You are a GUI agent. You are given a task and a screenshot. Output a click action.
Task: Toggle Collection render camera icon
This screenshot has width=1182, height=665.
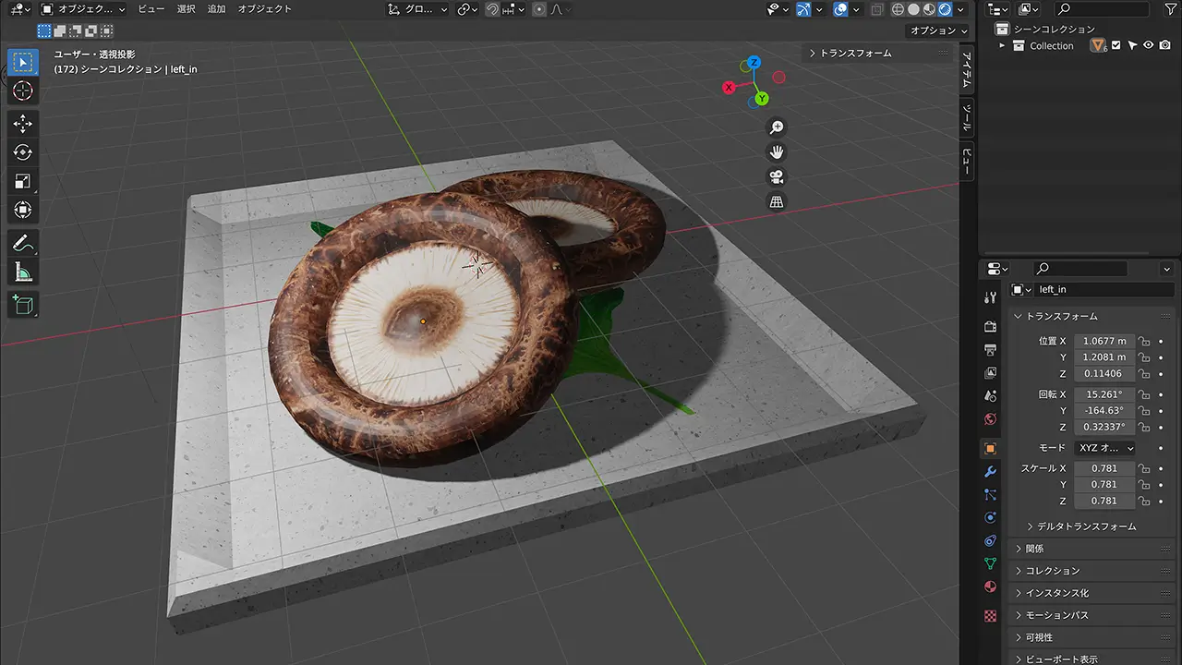click(1165, 45)
